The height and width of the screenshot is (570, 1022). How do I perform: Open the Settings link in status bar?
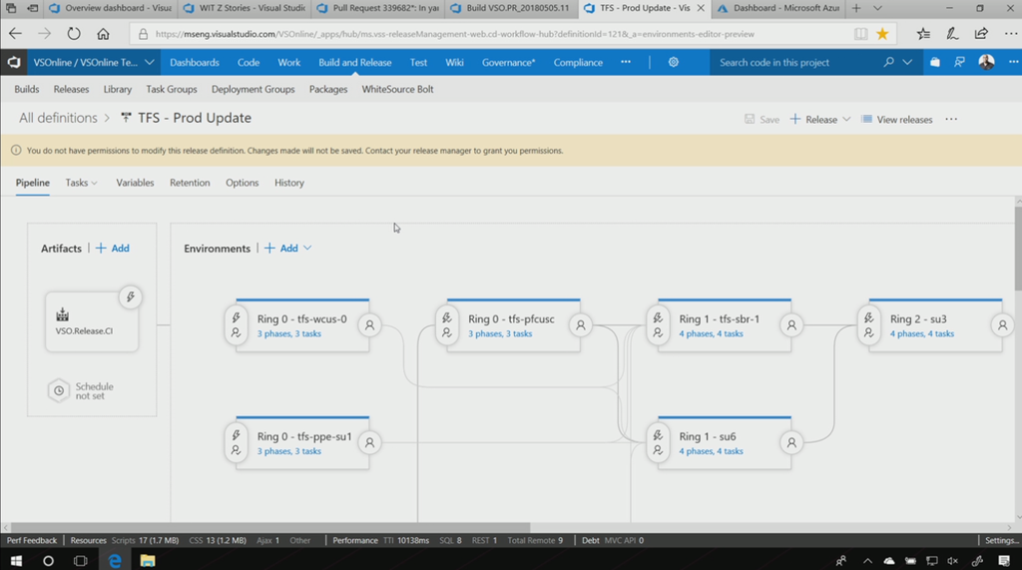point(1002,541)
